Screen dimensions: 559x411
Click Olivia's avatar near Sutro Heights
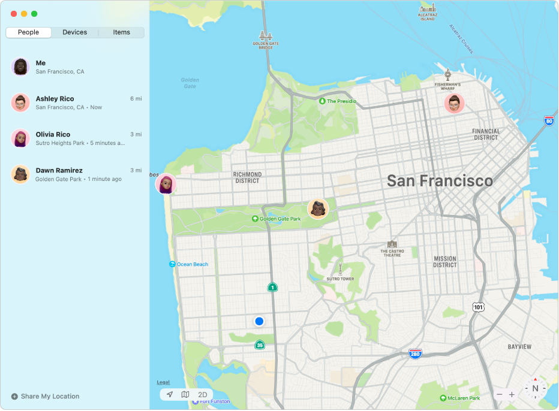[166, 184]
